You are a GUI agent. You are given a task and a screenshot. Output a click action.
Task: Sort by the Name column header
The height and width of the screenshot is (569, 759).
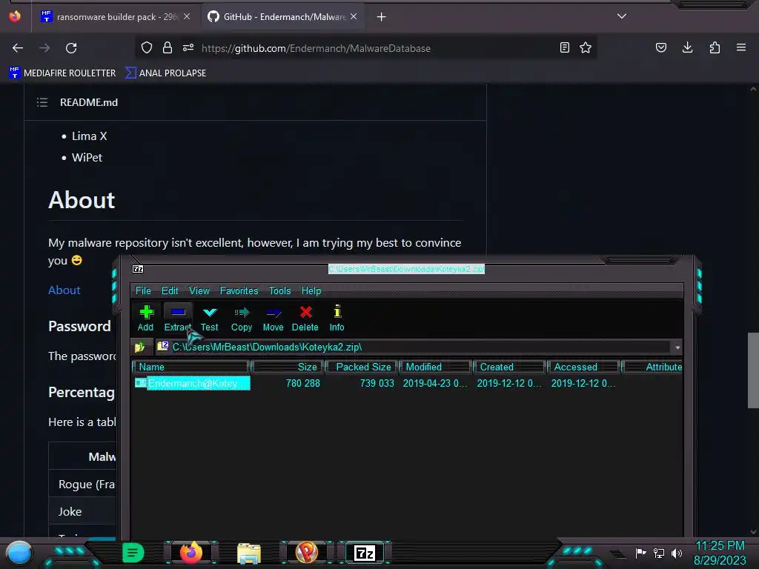(191, 367)
